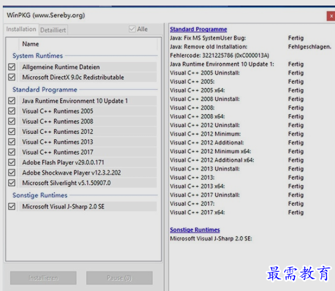This screenshot has width=335, height=291.
Task: Click the WinPKG (www.Sereby.org) title text
Action: pyautogui.click(x=46, y=16)
